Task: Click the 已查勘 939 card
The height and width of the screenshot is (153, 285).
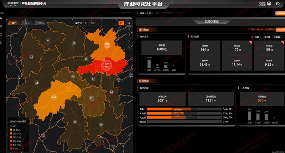Action: tap(205, 55)
